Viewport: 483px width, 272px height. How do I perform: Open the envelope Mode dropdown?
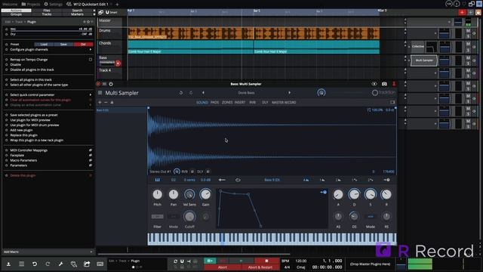click(371, 217)
